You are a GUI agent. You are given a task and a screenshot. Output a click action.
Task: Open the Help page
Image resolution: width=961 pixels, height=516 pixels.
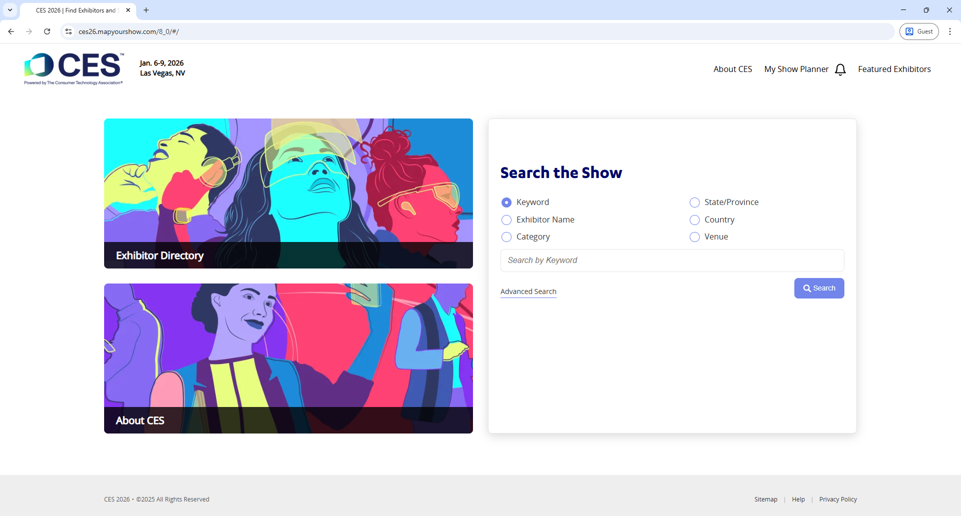[798, 499]
